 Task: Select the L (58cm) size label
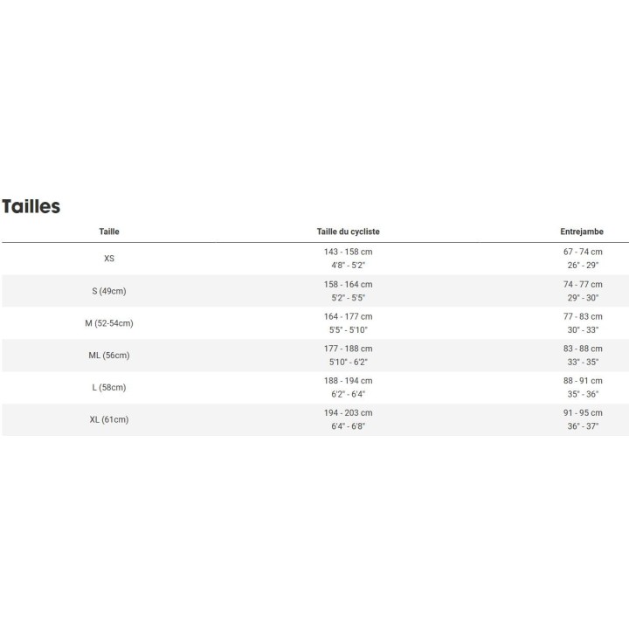[x=109, y=388]
